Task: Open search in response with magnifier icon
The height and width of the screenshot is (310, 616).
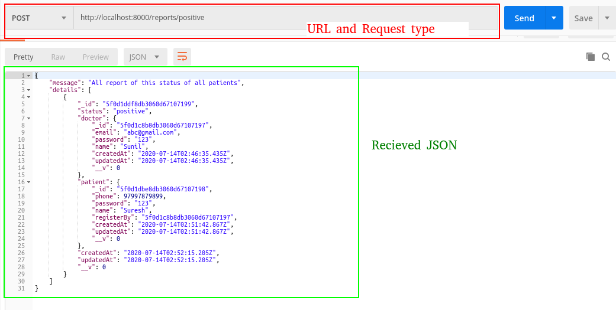Action: point(606,57)
